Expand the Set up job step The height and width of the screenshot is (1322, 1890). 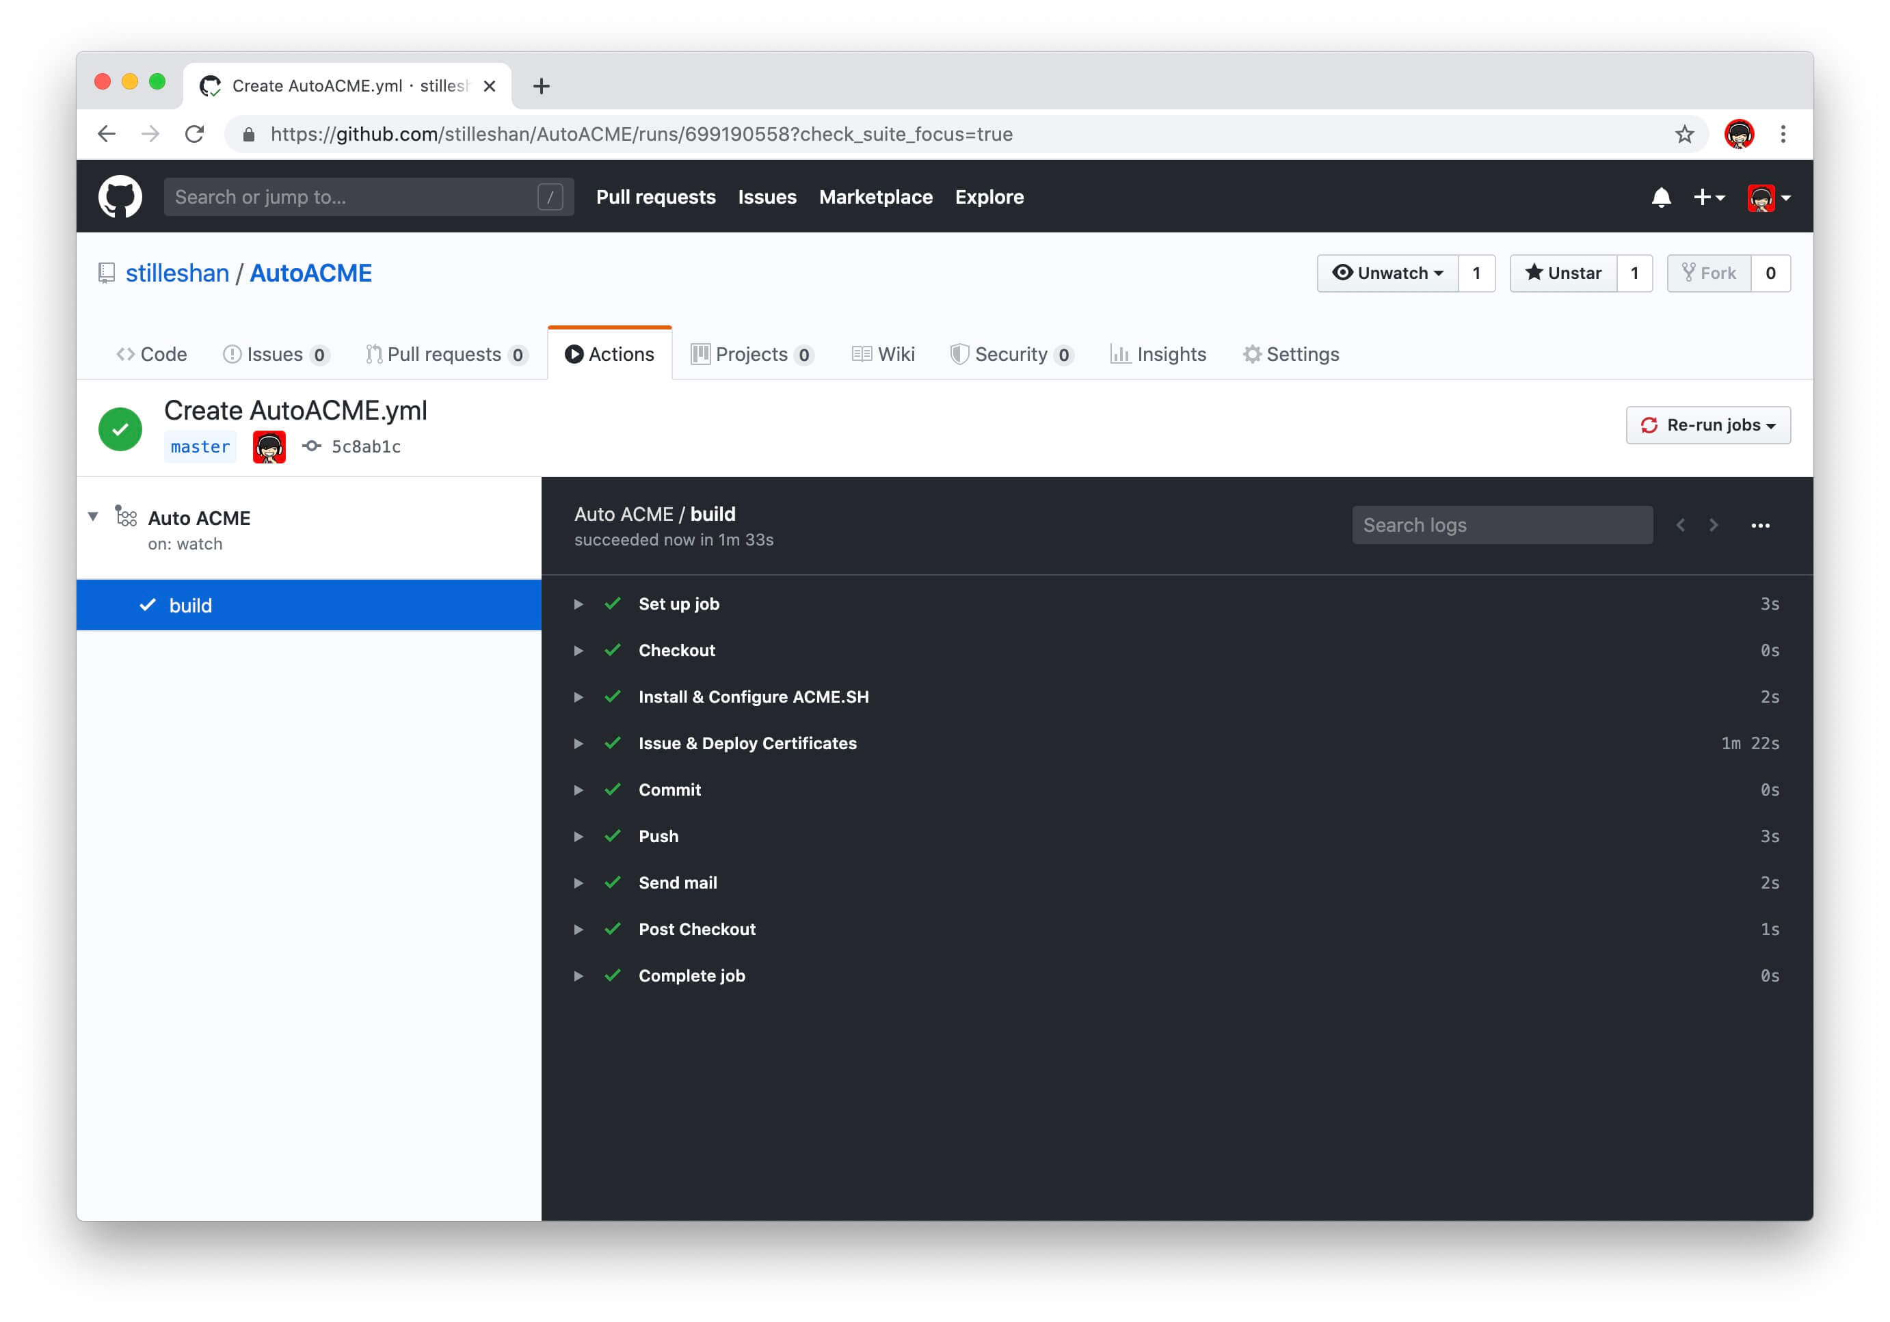[578, 604]
